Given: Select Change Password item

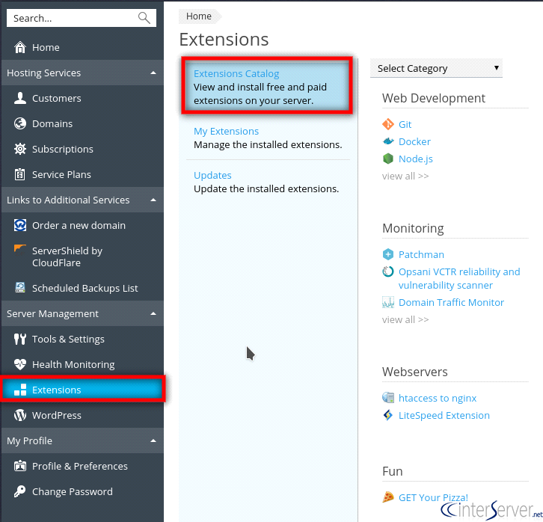Looking at the screenshot, I should tap(82, 491).
